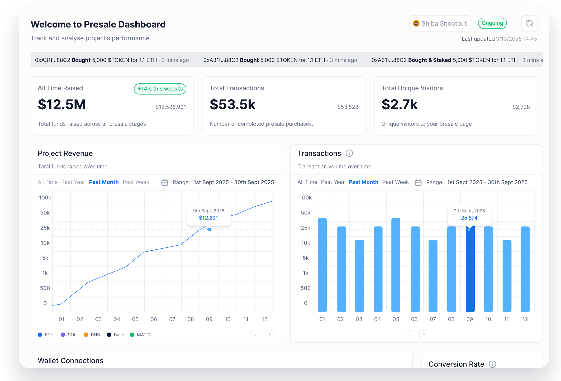This screenshot has width=561, height=381.
Task: Select Past Year tab in Transactions
Action: click(x=333, y=182)
